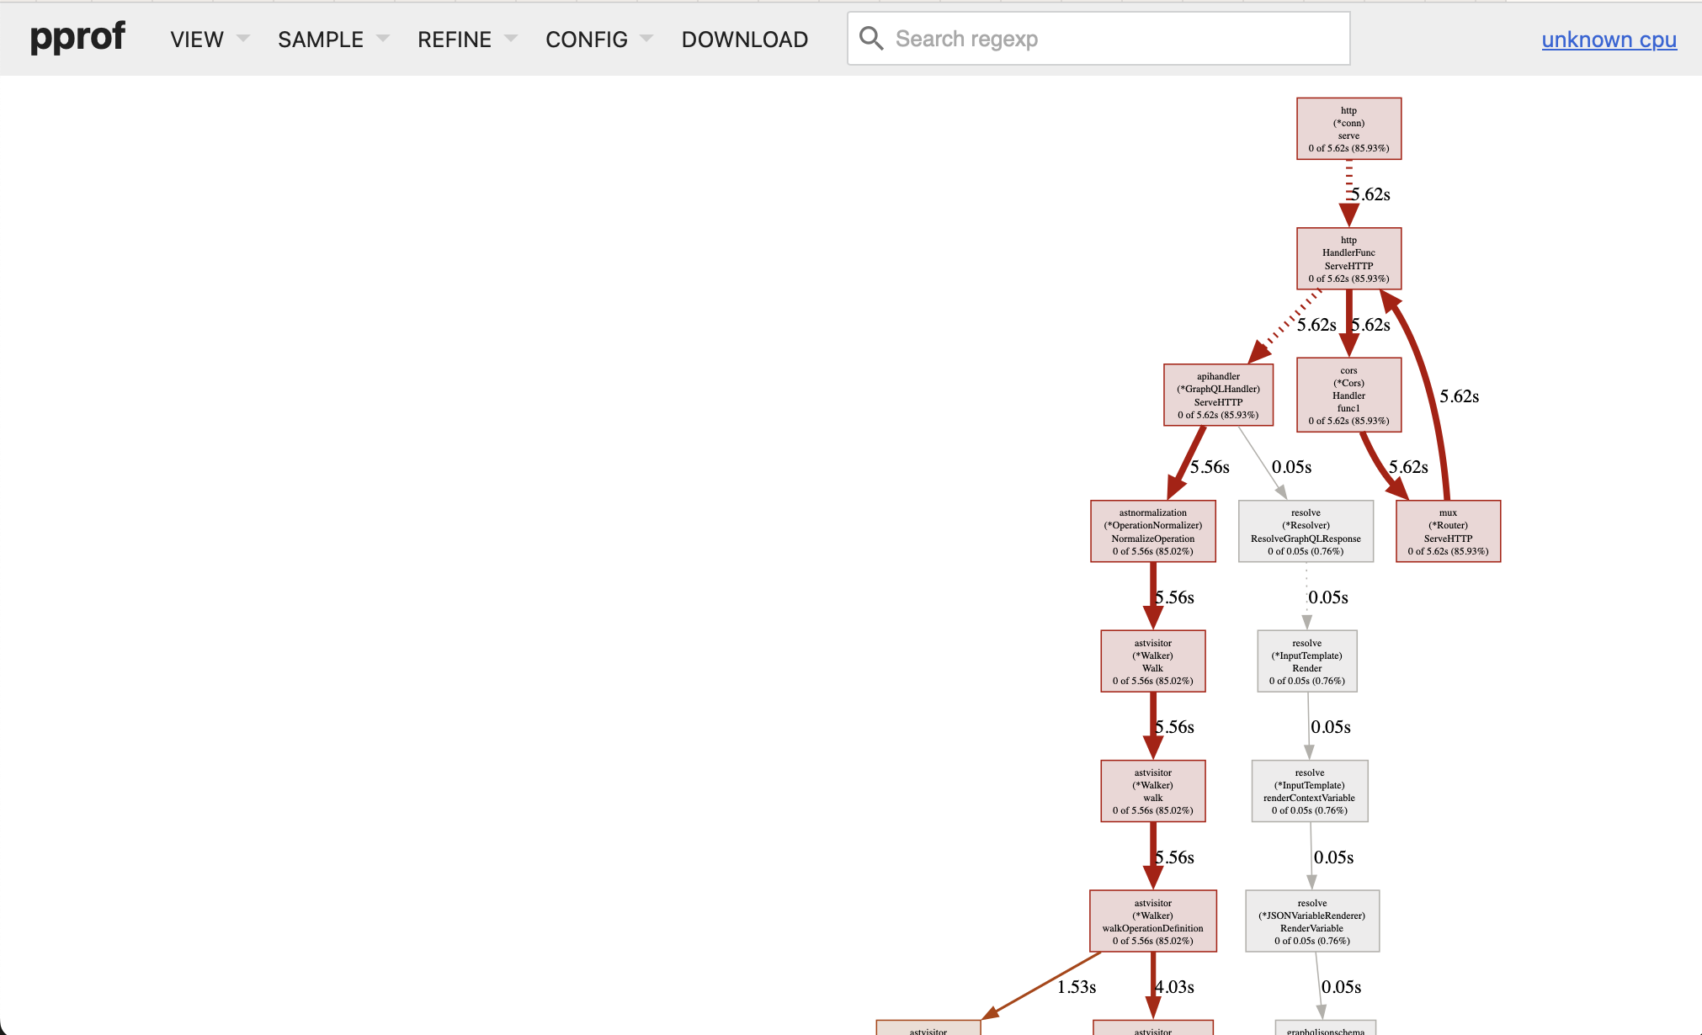The width and height of the screenshot is (1702, 1035).
Task: Focus the Search regexp field
Action: 1111,39
